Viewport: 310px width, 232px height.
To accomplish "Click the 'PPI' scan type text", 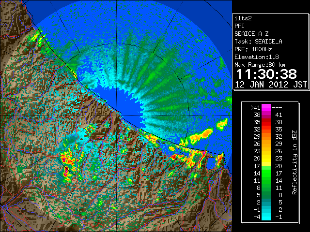I will [x=239, y=26].
